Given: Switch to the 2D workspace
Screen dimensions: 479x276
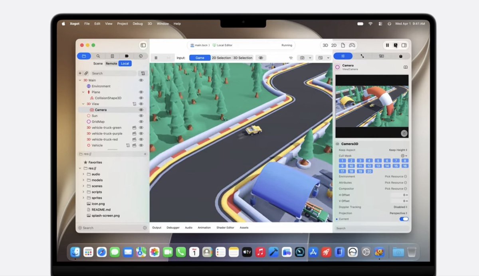Looking at the screenshot, I should coord(334,45).
